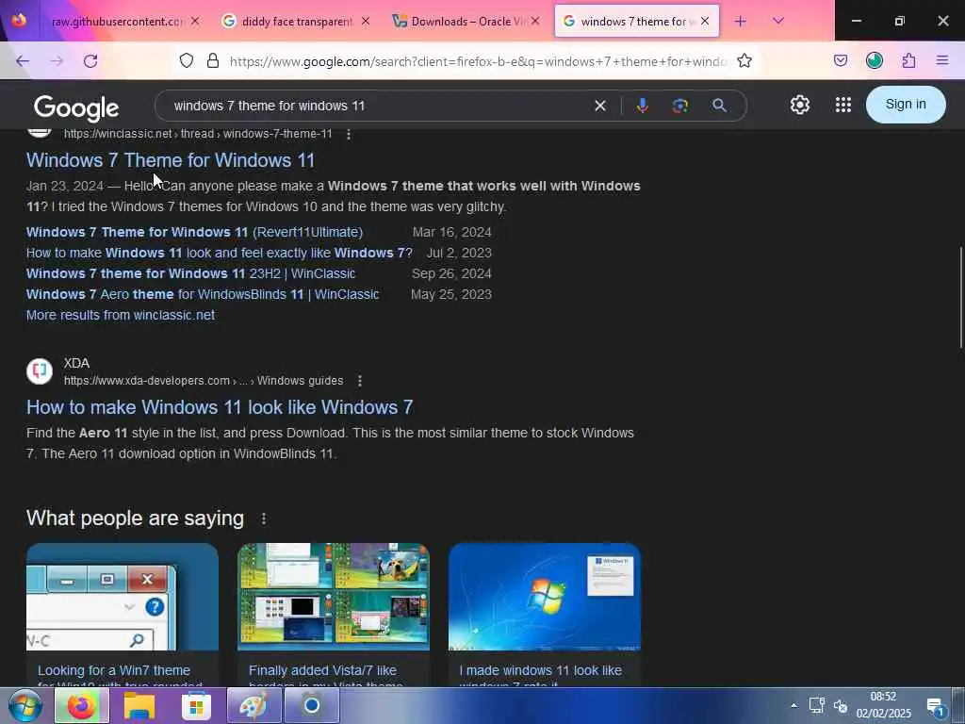Open Google quick settings gear
This screenshot has height=724, width=965.
tap(800, 105)
